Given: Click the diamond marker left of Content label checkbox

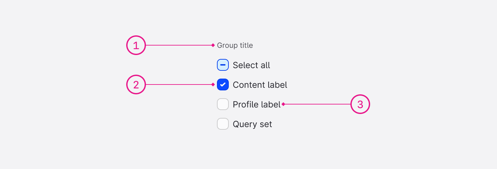Looking at the screenshot, I should [x=213, y=84].
